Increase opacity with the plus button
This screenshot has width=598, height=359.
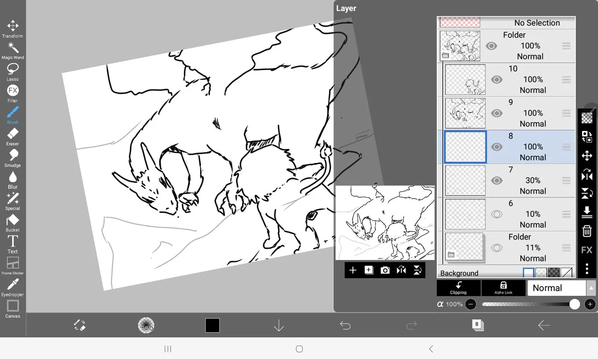click(x=590, y=304)
